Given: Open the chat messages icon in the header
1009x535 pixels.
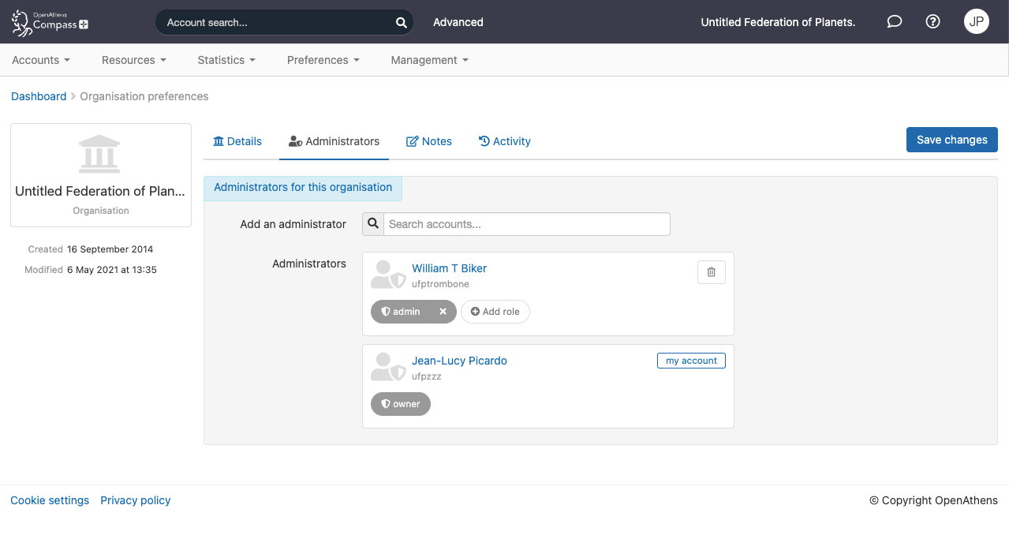Looking at the screenshot, I should pos(894,22).
